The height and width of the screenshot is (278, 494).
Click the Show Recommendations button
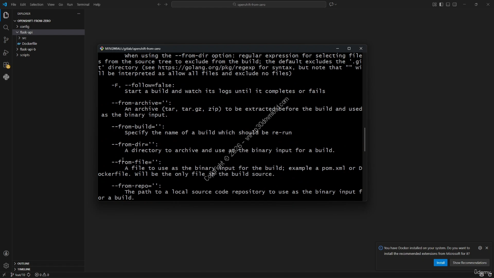pyautogui.click(x=469, y=263)
